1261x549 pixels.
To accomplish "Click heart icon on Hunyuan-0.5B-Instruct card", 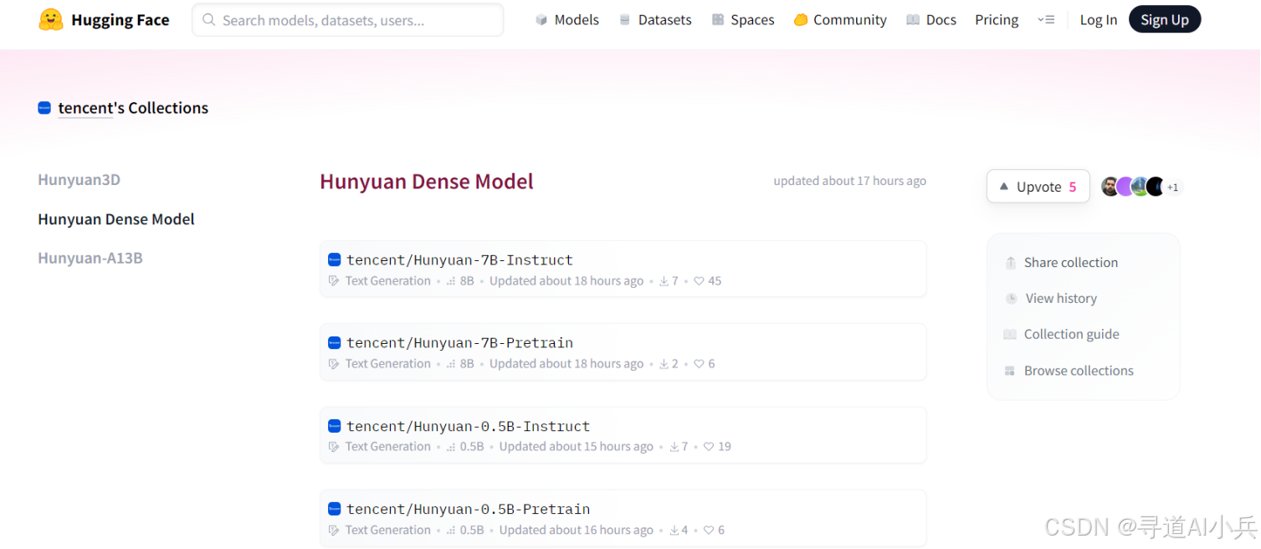I will tap(709, 447).
